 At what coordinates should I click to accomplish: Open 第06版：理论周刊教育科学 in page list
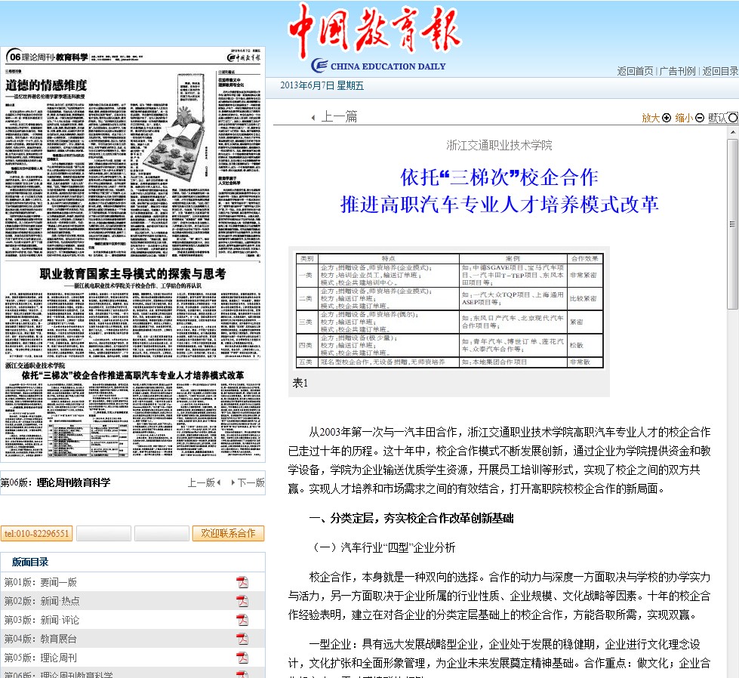[x=58, y=674]
